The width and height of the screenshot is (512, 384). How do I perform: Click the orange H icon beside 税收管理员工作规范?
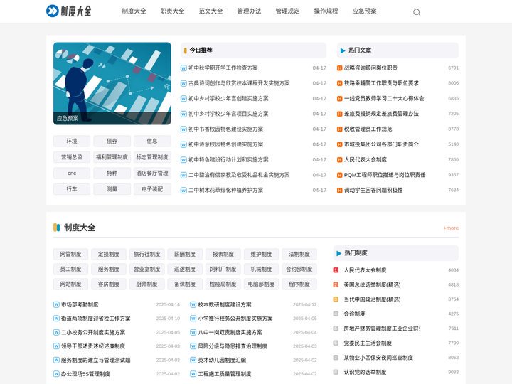340,129
